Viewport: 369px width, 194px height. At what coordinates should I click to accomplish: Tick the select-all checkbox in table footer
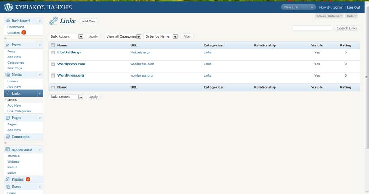[53, 87]
